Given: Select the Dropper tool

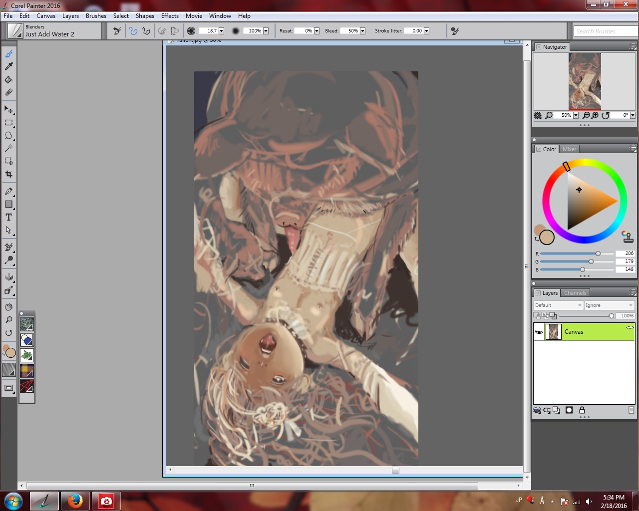Looking at the screenshot, I should click(8, 66).
